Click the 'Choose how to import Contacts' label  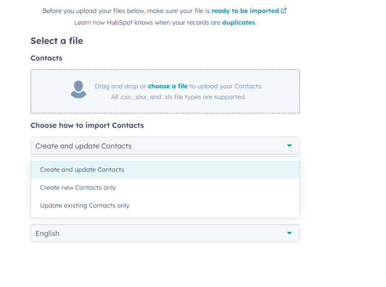[87, 126]
